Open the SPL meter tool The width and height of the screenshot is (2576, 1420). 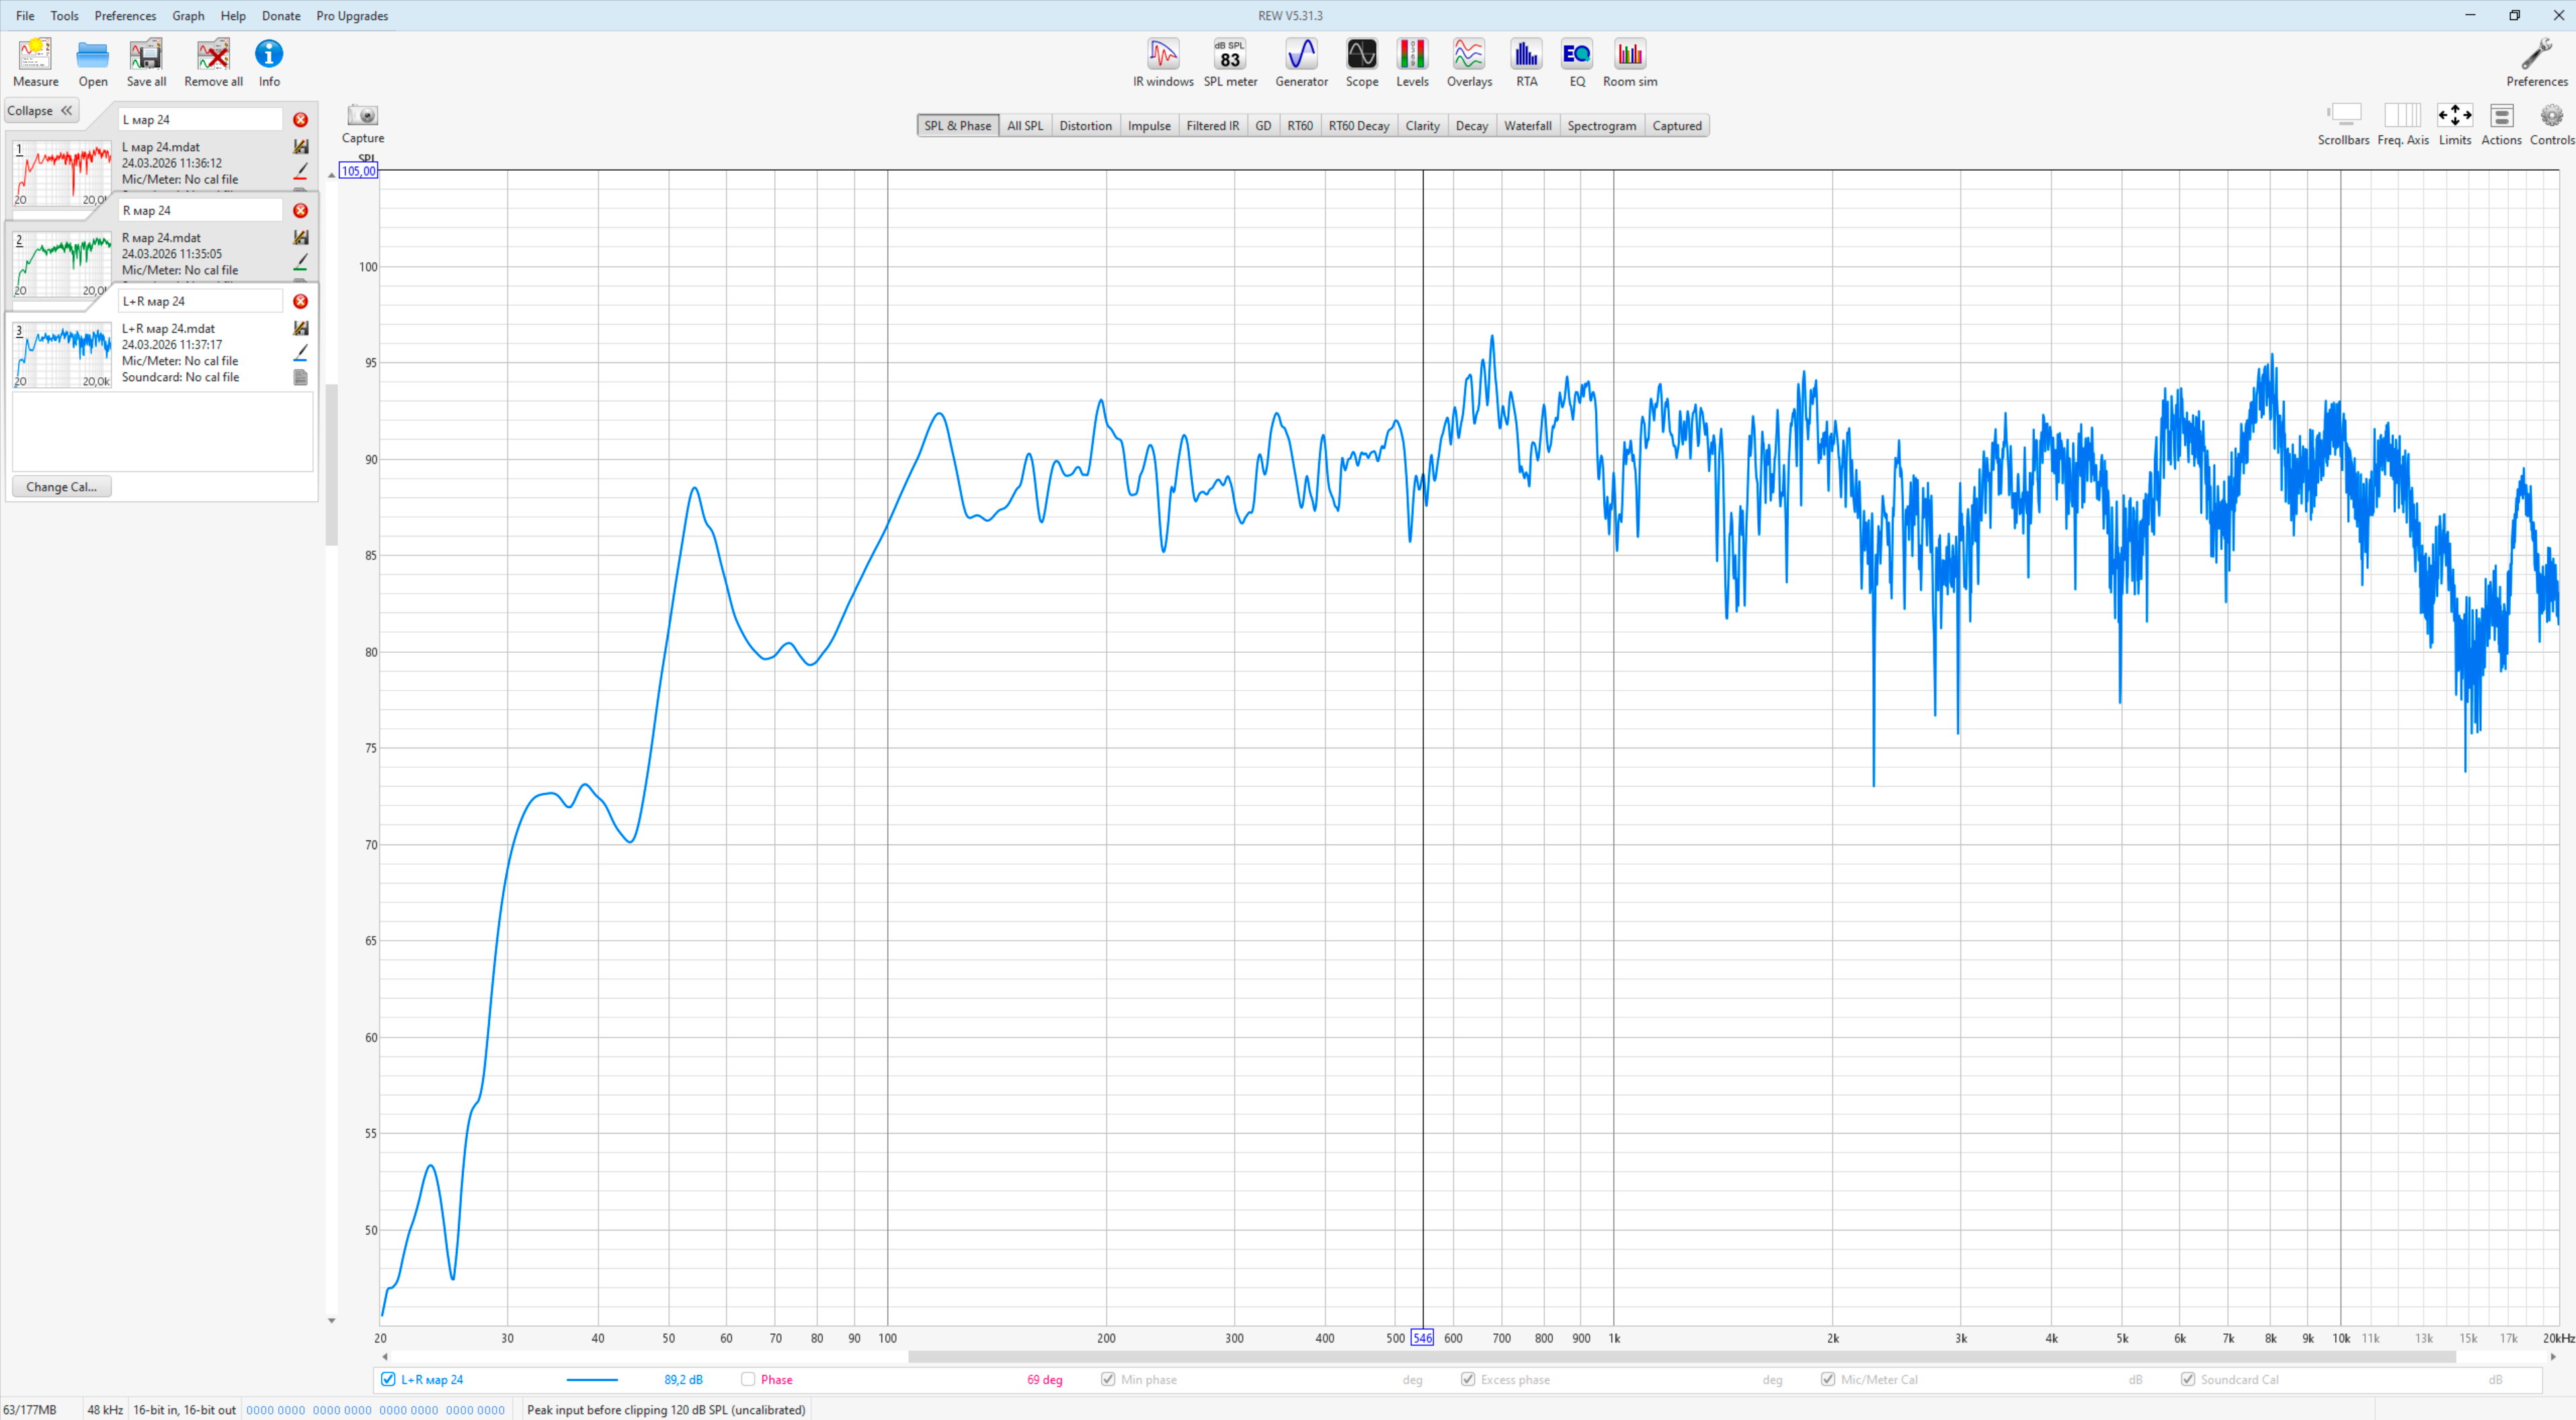(x=1229, y=62)
